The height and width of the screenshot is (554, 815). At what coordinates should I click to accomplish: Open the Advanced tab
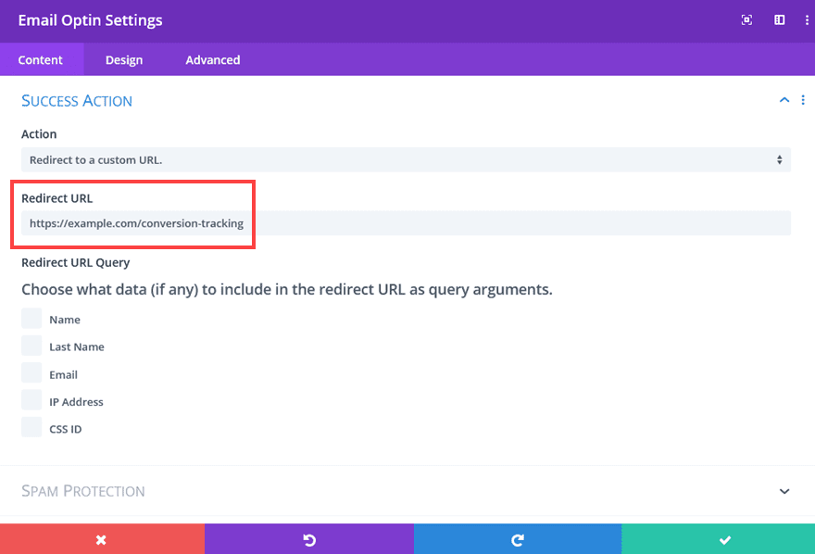coord(212,59)
